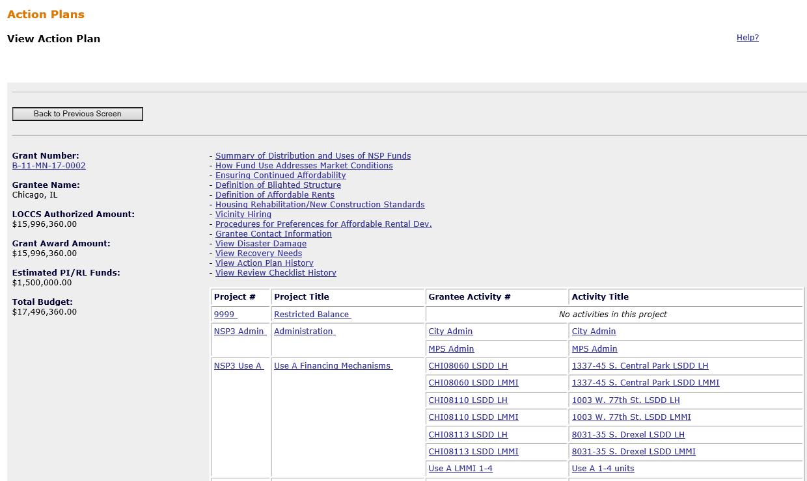807x481 pixels.
Task: View the Action Plan History
Action: tap(264, 263)
